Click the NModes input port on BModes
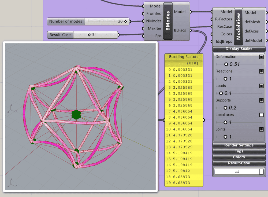This screenshot has width=268, height=197. click(x=143, y=21)
